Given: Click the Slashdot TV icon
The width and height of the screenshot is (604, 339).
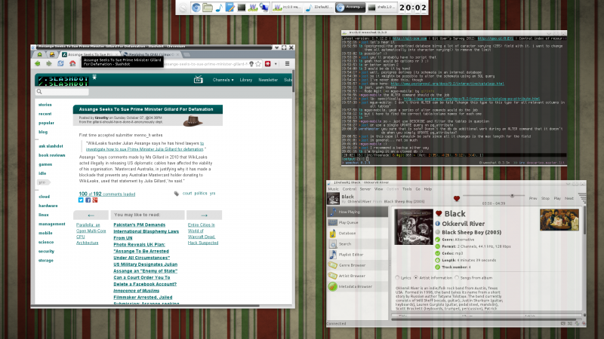Looking at the screenshot, I should click(x=199, y=80).
